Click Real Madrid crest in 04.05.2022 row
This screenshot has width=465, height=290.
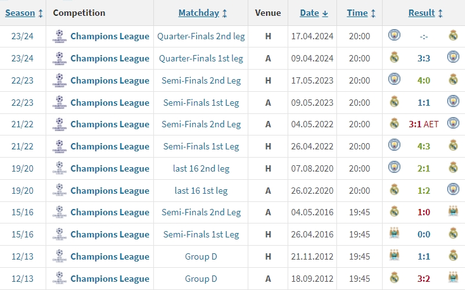coord(394,123)
